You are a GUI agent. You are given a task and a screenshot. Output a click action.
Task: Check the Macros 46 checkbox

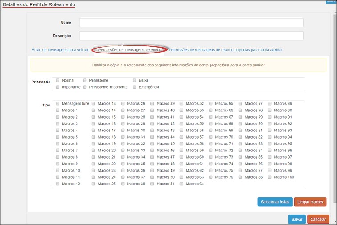pos(152,150)
